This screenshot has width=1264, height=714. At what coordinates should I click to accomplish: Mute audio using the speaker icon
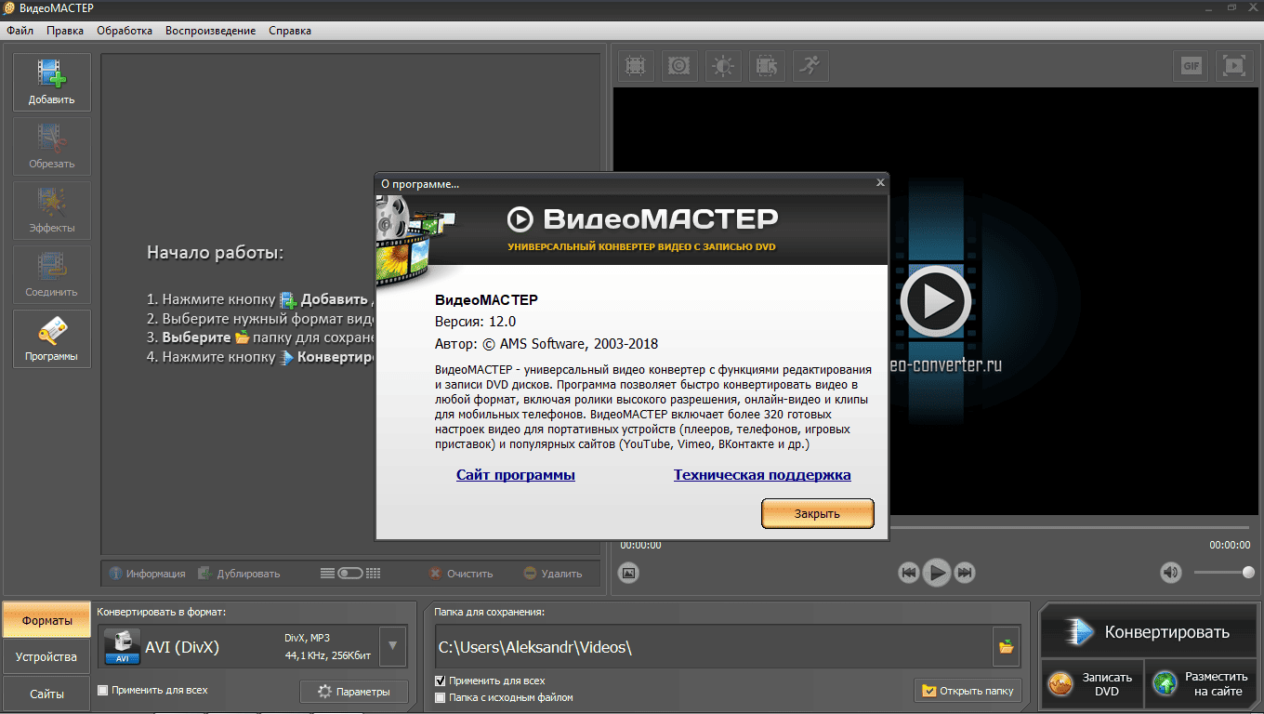[x=1170, y=573]
